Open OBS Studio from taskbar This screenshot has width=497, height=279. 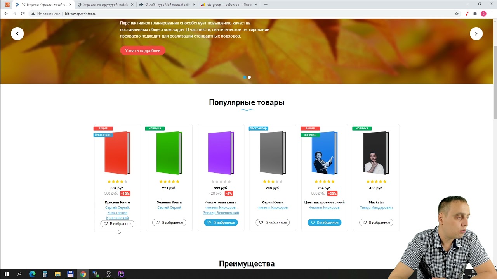tap(108, 274)
